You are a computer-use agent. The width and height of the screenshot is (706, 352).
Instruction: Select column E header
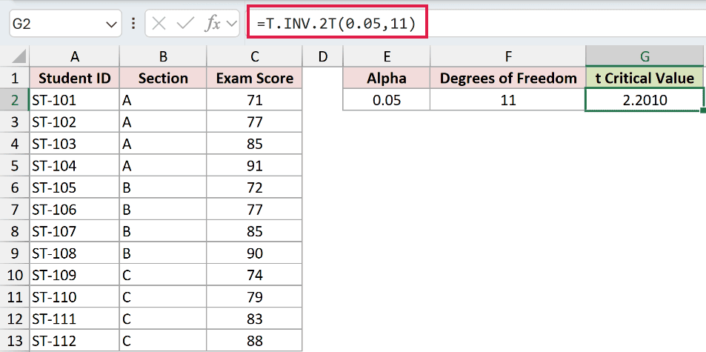(x=386, y=56)
